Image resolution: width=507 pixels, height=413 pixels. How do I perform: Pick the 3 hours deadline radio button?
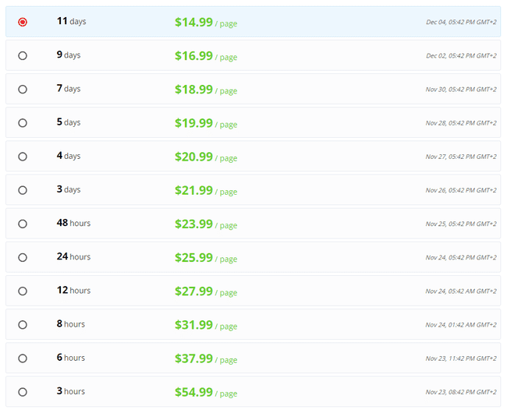23,392
